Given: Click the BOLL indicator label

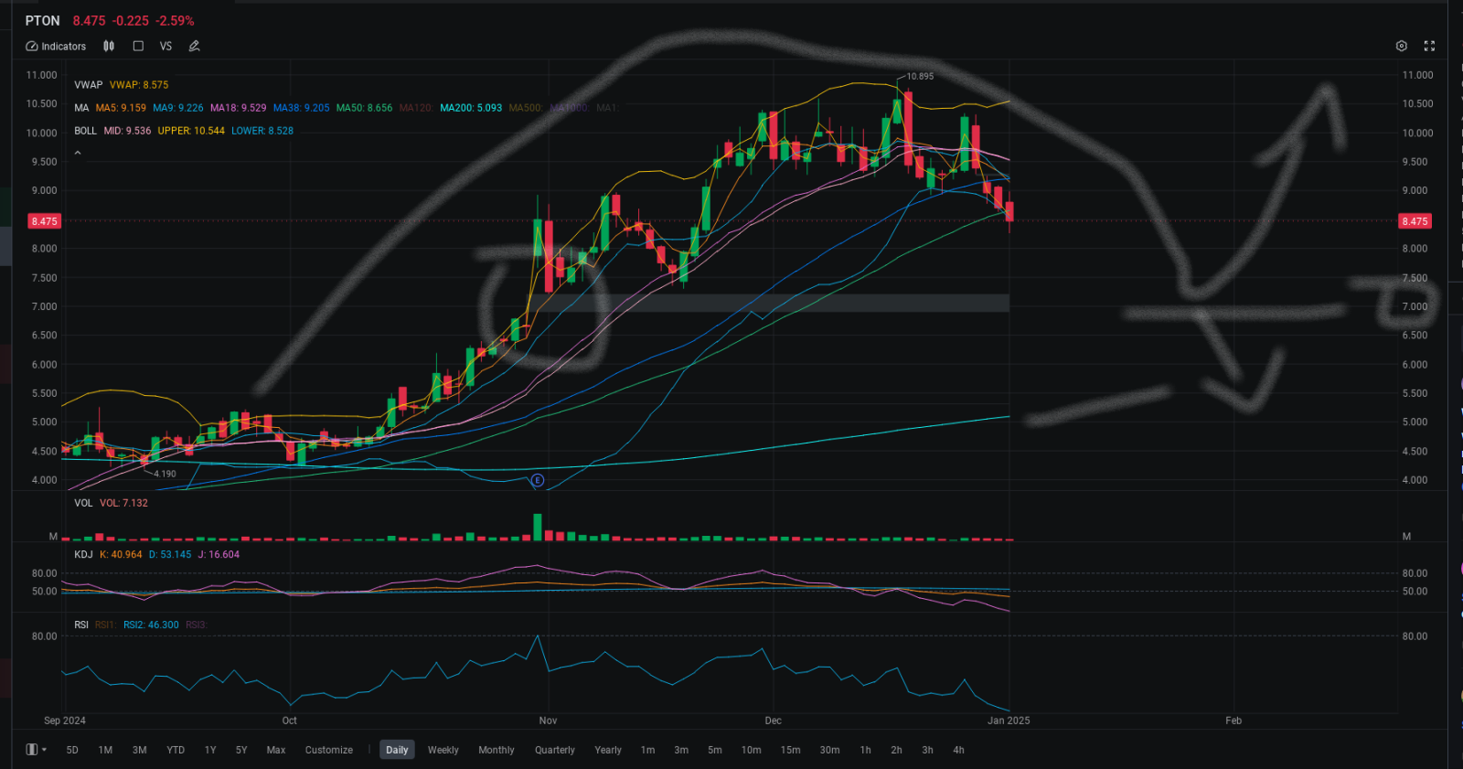Looking at the screenshot, I should [x=85, y=131].
